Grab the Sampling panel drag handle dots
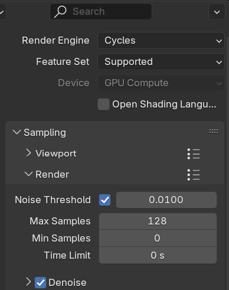229x290 pixels. [214, 131]
